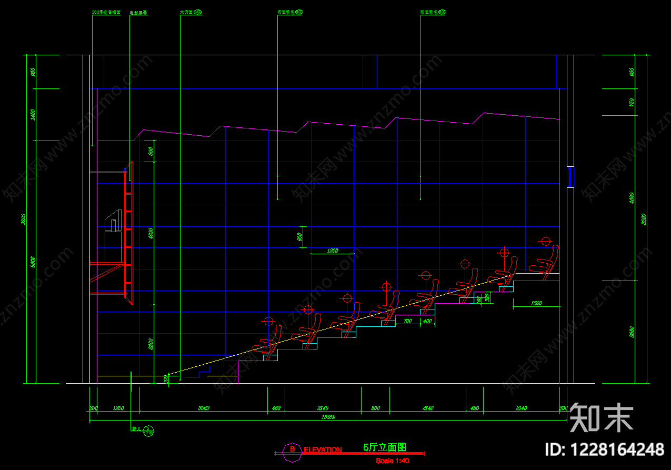Select the 3580 horizontal dimension
This screenshot has width=671, height=470.
204,408
